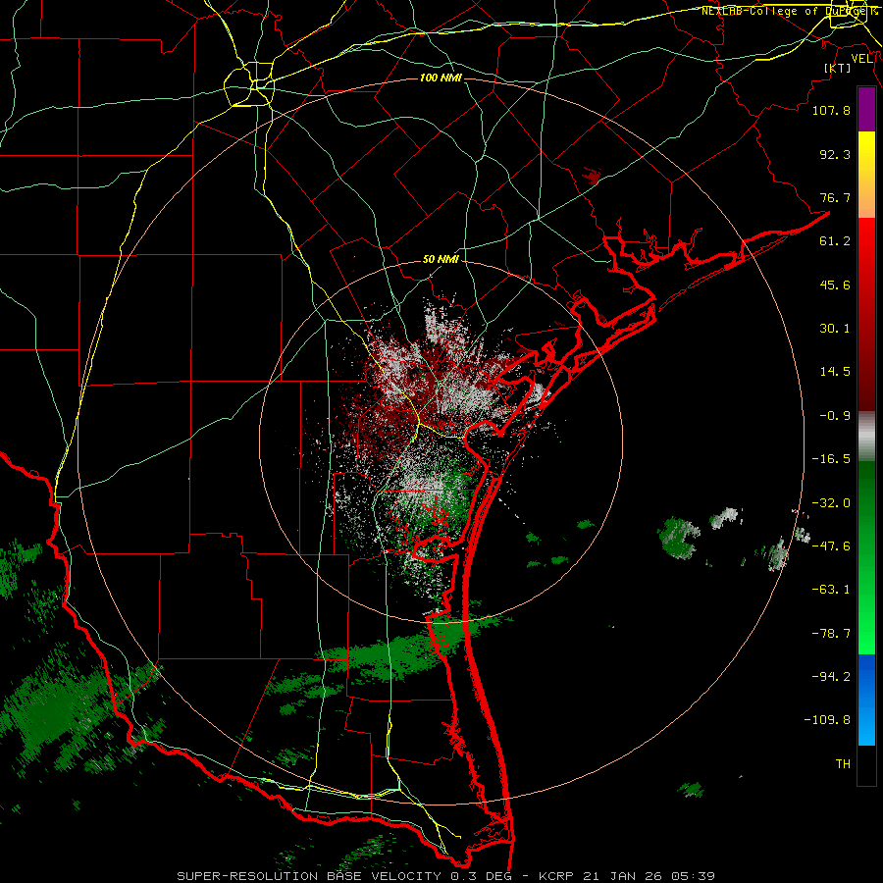Click the -78.7 velocity scale value
The height and width of the screenshot is (883, 883).
[831, 634]
